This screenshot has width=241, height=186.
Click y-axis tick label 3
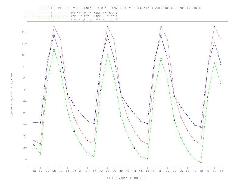pyautogui.click(x=24, y=136)
